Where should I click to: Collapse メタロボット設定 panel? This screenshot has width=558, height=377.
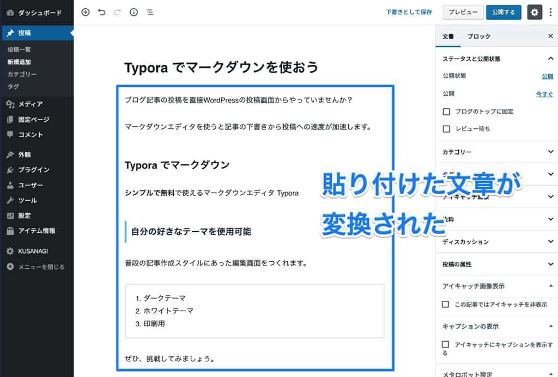click(496, 373)
